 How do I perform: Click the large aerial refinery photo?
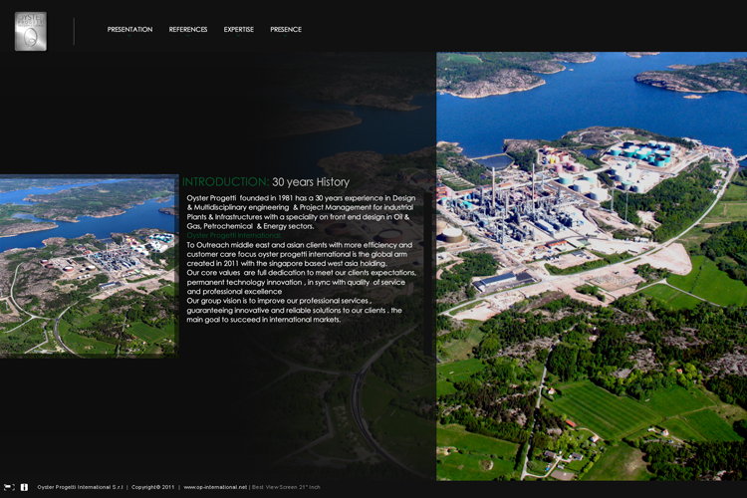pyautogui.click(x=591, y=266)
